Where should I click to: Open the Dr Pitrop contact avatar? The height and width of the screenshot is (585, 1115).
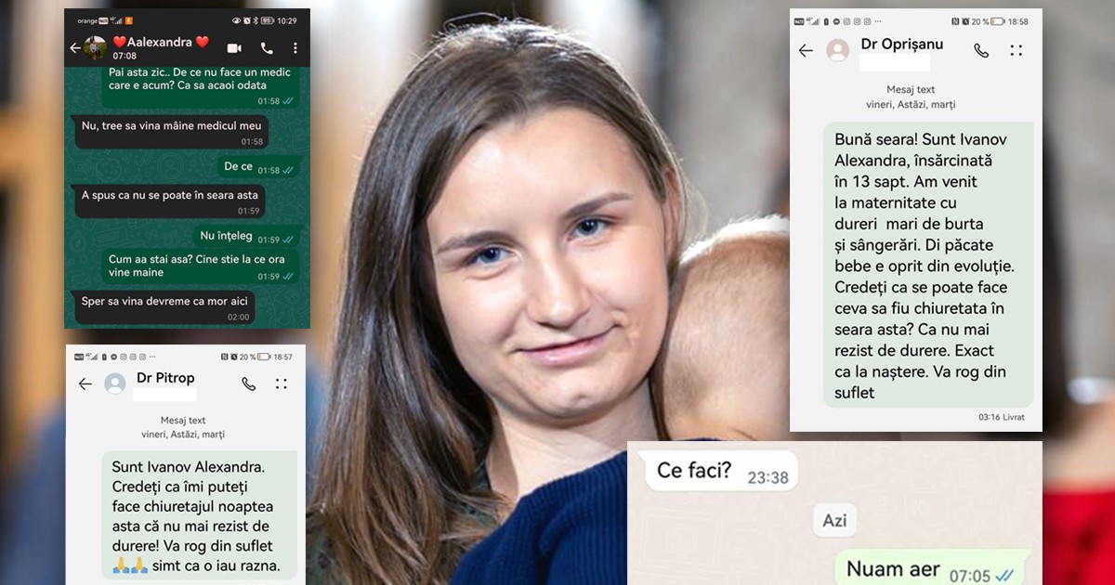[x=115, y=383]
